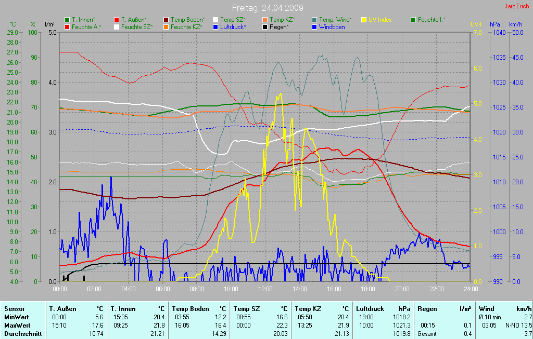Click the teal Temp. Wind legend swatch
The image size is (533, 339).
tap(314, 20)
